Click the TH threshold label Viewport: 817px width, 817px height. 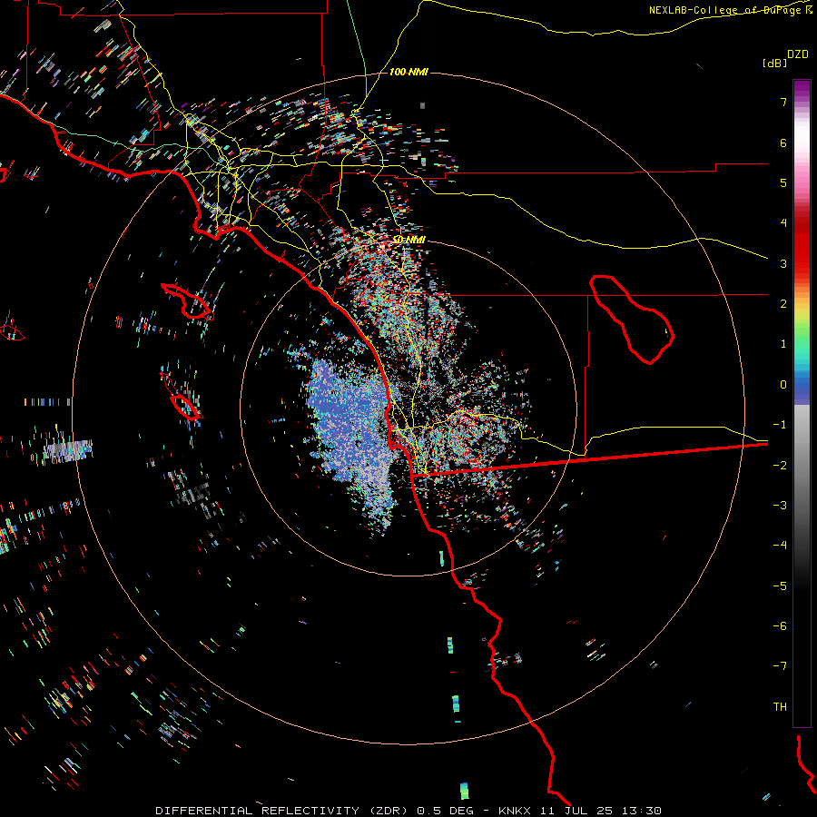click(780, 707)
